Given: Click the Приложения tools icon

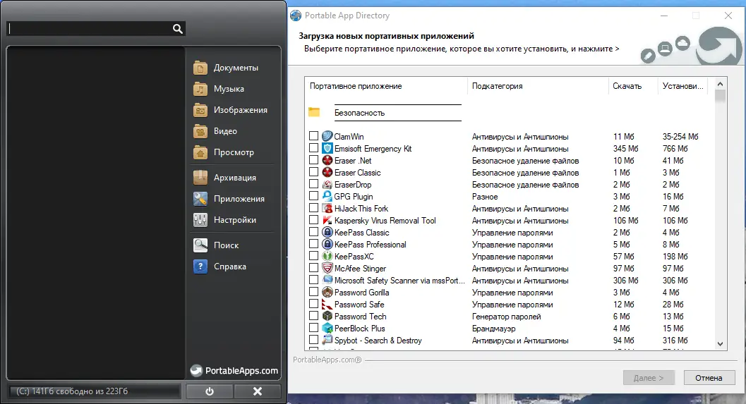Looking at the screenshot, I should click(200, 199).
